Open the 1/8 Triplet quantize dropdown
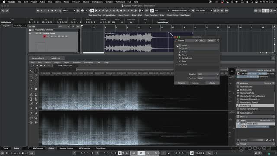Viewport: 277px width, 156px height. coord(203,10)
